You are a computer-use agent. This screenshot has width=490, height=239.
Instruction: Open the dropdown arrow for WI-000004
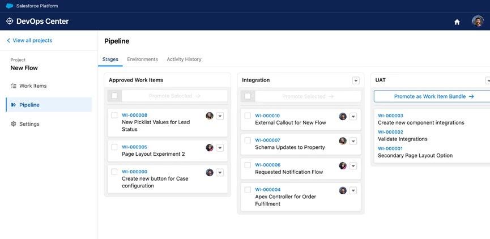point(353,191)
